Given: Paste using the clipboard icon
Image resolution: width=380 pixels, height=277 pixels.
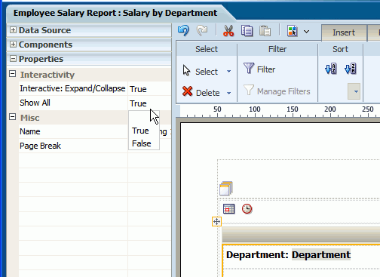Looking at the screenshot, I should pos(265,31).
